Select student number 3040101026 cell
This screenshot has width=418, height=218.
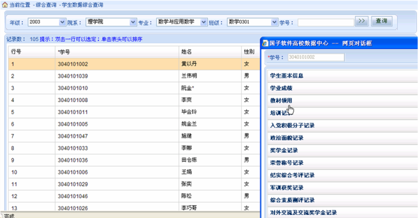click(117, 207)
